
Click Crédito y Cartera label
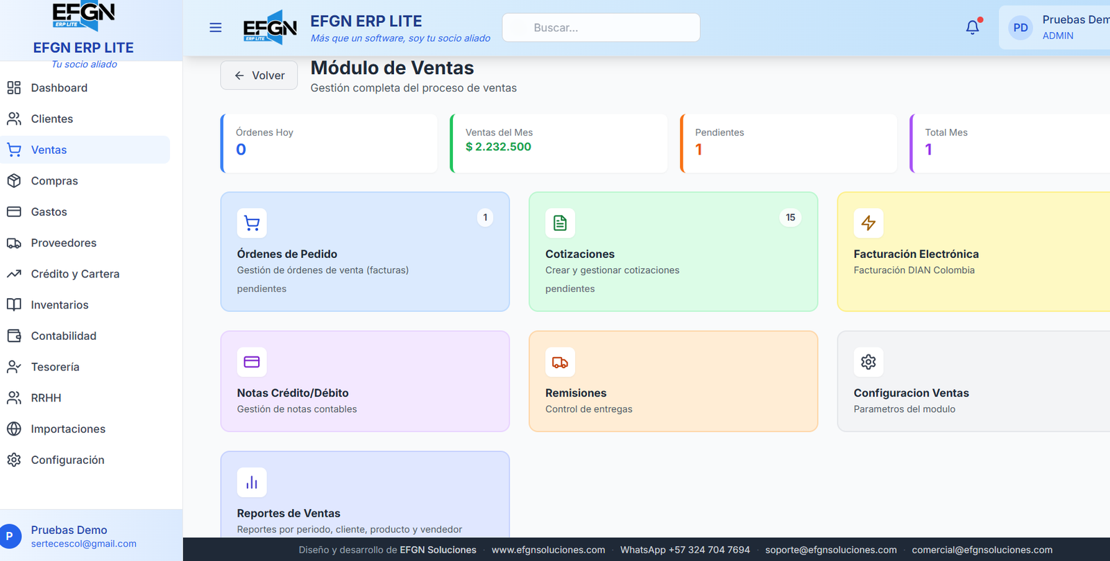(75, 274)
